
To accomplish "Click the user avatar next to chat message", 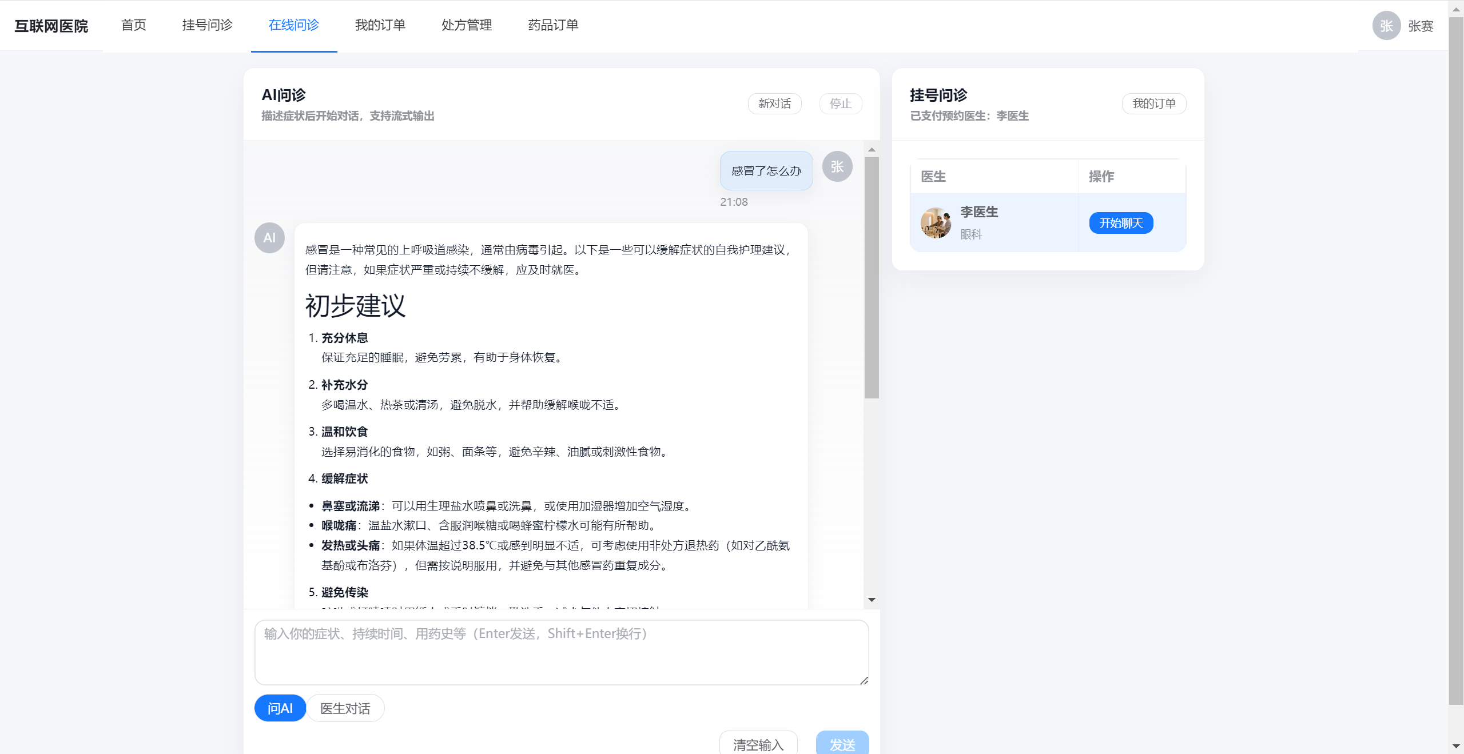I will pyautogui.click(x=837, y=167).
